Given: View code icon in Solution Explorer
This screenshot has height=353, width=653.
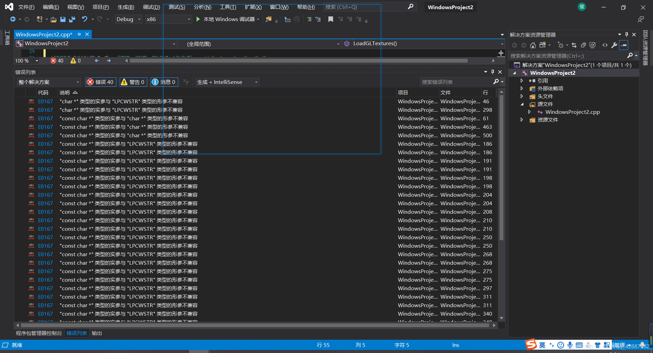Looking at the screenshot, I should pos(605,45).
